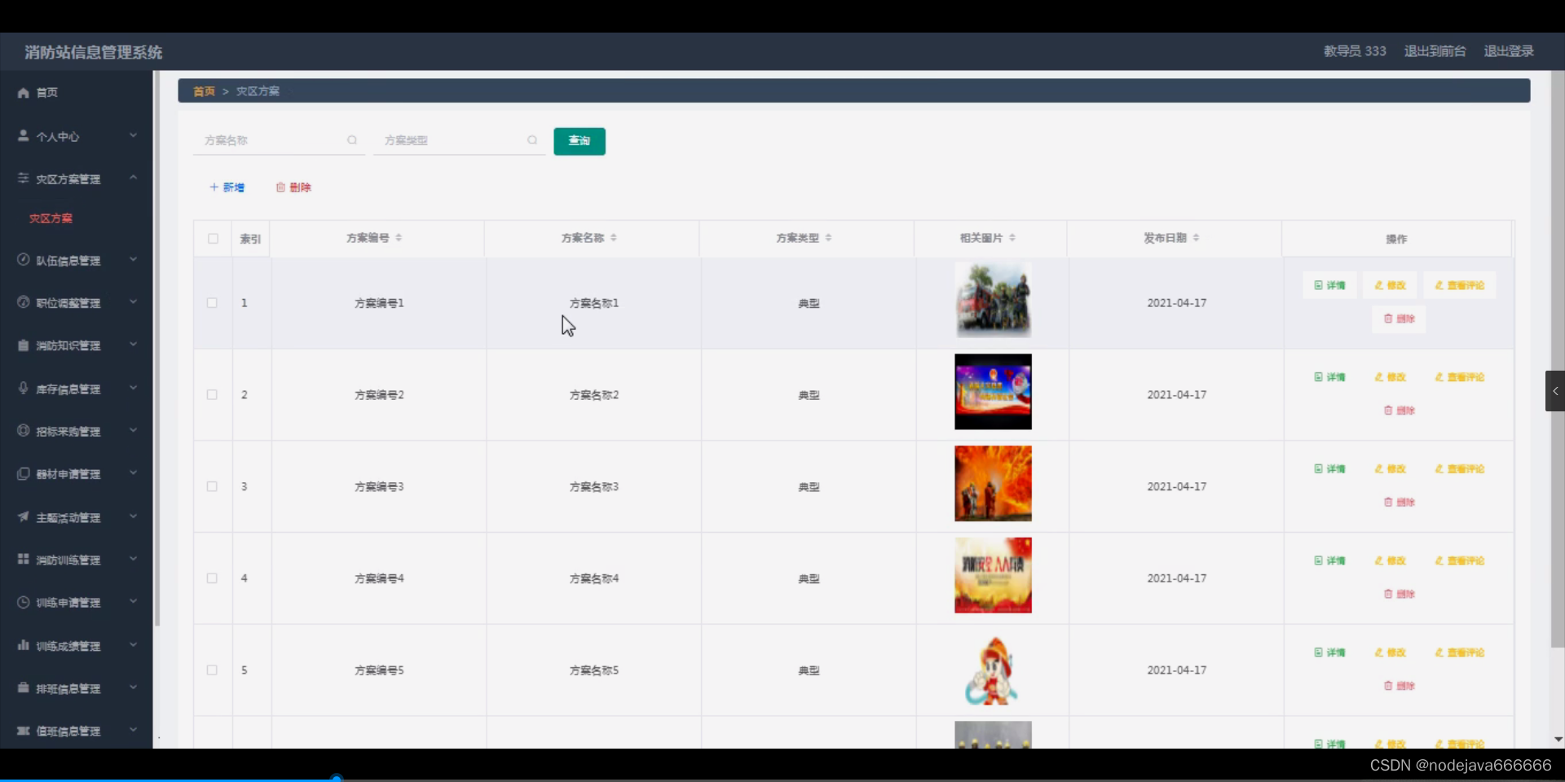Viewport: 1565px width, 782px height.
Task: Click 删除 trash icon for 方案编号4 row
Action: 1388,594
